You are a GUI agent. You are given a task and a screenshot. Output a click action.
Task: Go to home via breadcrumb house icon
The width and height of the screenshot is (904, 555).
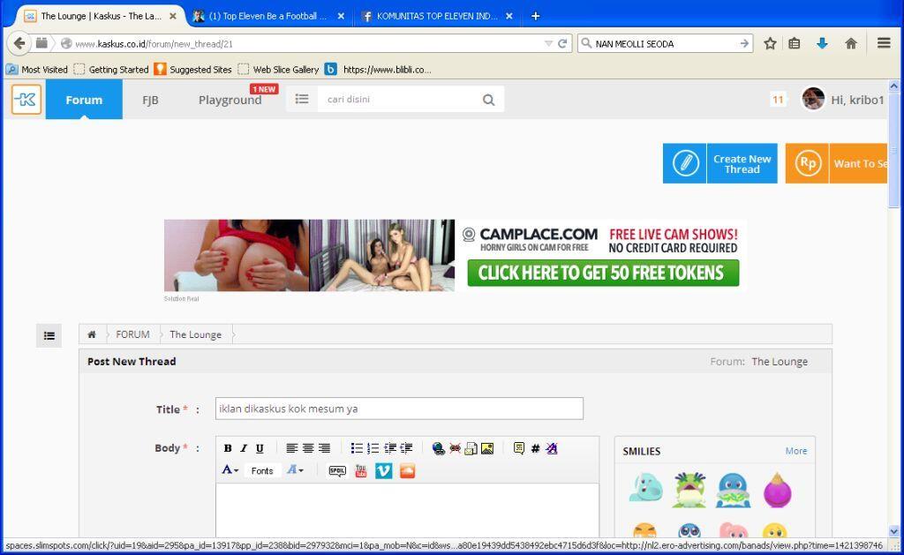pyautogui.click(x=92, y=334)
